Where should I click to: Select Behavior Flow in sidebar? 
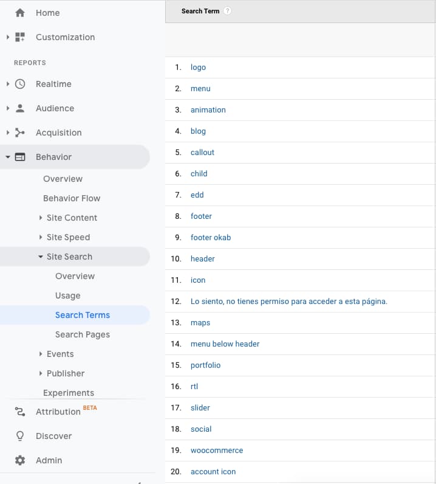coord(72,198)
